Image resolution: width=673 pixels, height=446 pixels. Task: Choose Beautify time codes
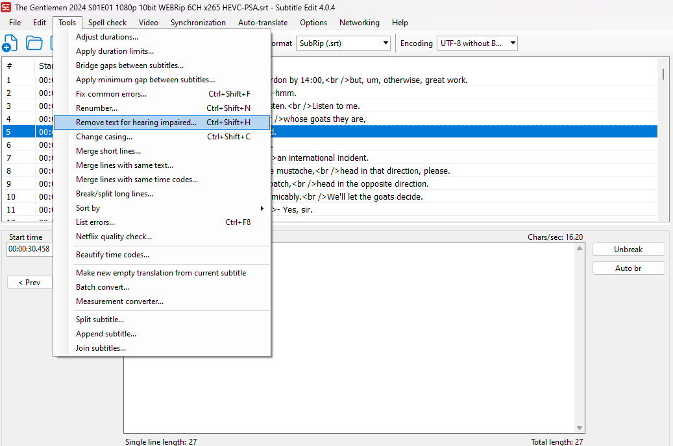(x=162, y=255)
